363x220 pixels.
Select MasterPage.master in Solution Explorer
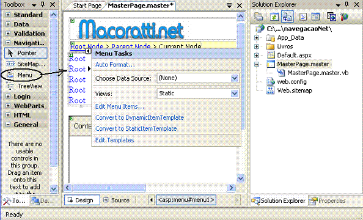tap(303, 64)
